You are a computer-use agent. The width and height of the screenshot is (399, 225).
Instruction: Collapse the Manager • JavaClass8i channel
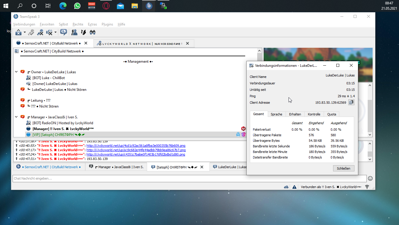(16, 117)
